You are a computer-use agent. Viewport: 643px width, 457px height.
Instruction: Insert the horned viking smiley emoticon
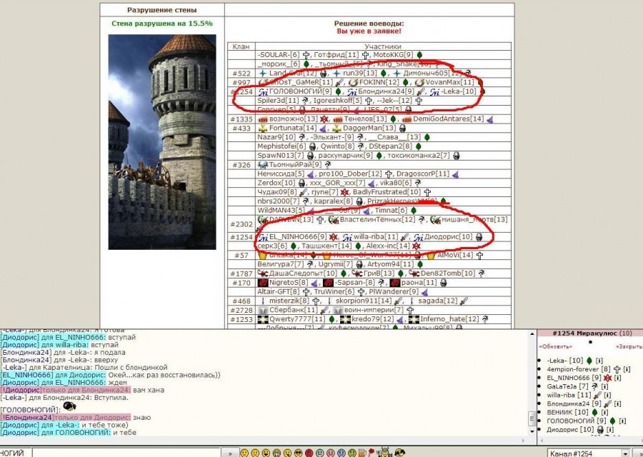(384, 453)
